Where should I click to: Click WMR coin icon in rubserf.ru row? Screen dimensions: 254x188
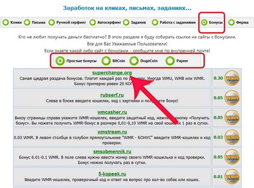pyautogui.click(x=232, y=98)
